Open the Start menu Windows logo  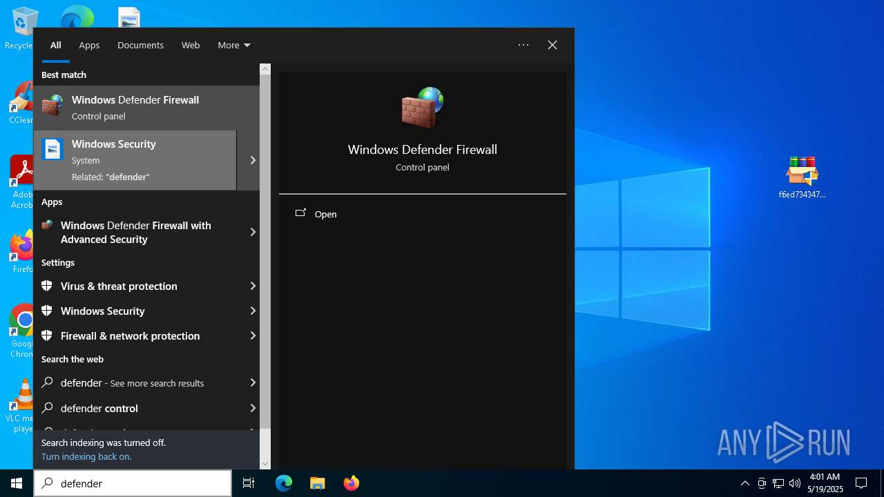coord(17,483)
